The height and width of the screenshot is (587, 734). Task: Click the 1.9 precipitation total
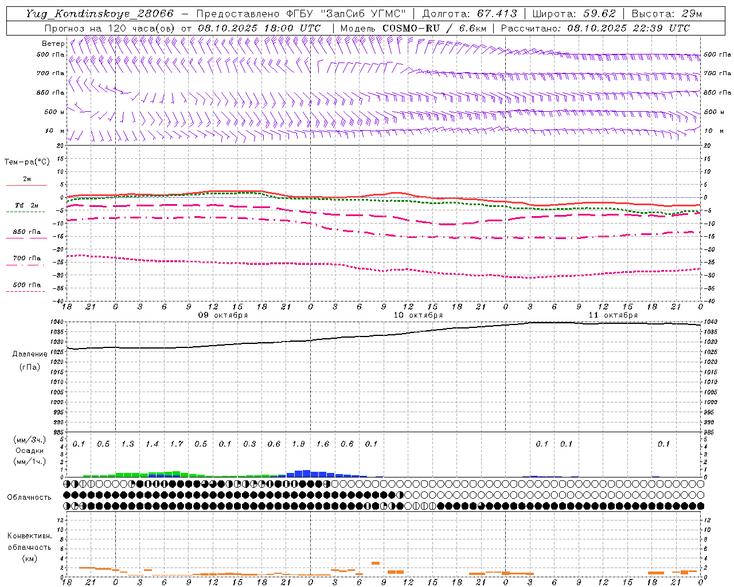click(x=298, y=444)
